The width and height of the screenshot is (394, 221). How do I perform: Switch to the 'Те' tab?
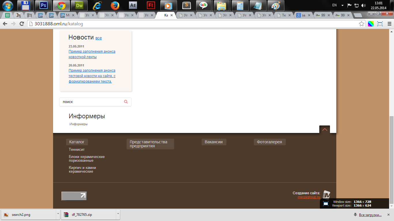click(x=284, y=15)
